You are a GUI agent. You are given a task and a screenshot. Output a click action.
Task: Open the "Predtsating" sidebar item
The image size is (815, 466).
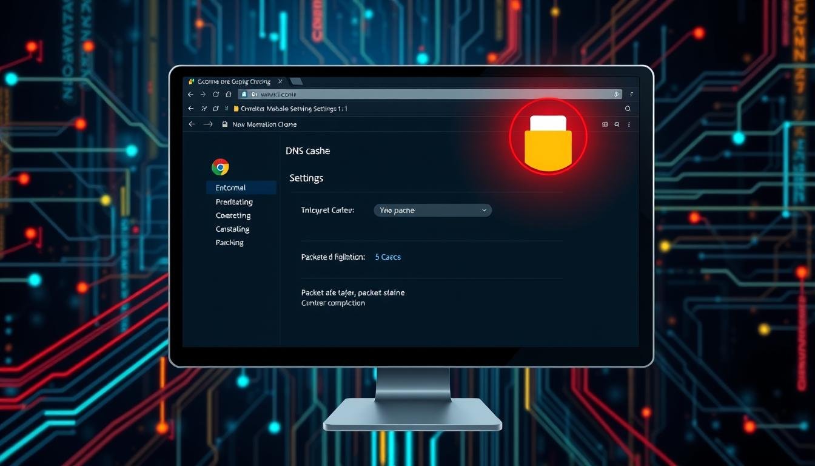pos(234,202)
